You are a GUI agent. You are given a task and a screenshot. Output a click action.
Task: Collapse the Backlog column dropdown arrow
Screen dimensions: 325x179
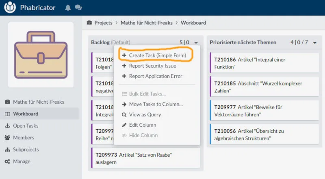pyautogui.click(x=196, y=43)
